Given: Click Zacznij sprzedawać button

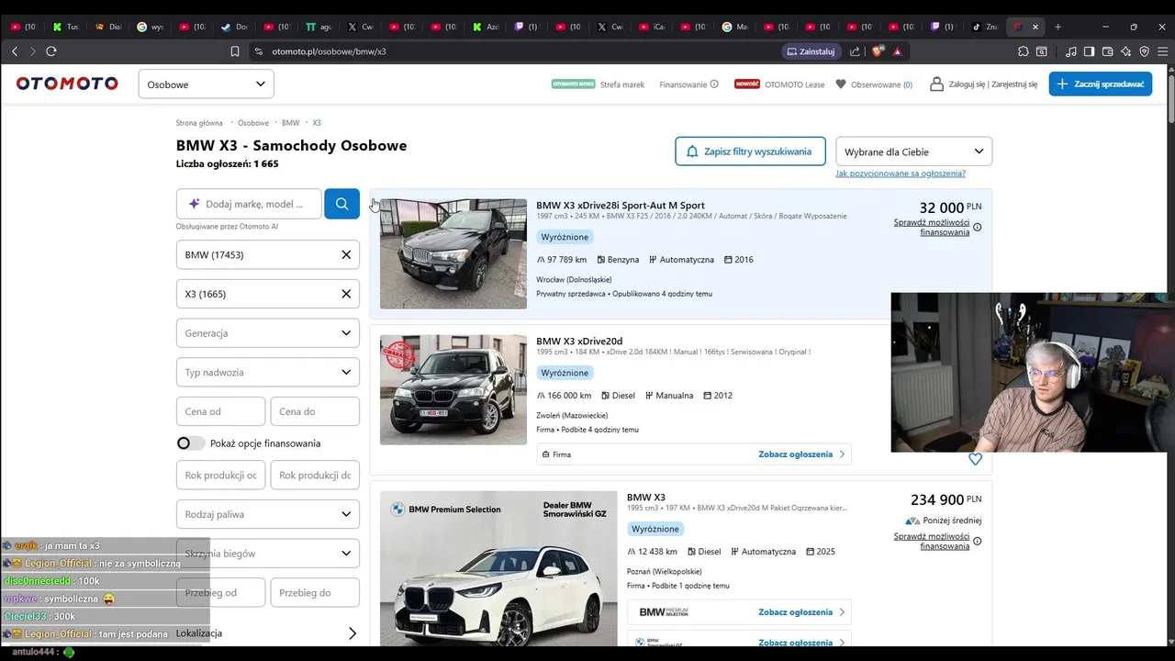Looking at the screenshot, I should pyautogui.click(x=1101, y=84).
